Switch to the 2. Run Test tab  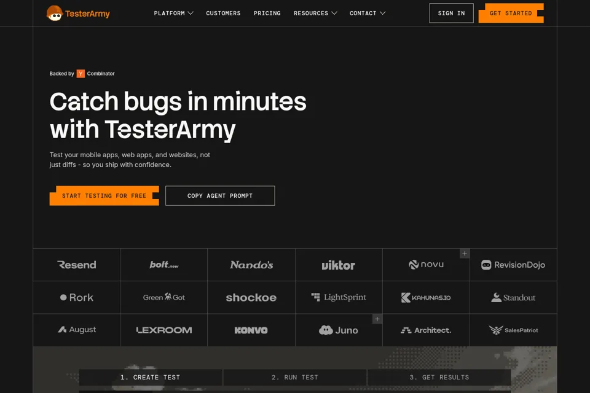295,377
